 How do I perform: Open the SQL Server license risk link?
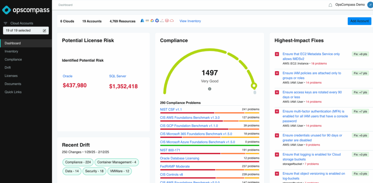[118, 76]
